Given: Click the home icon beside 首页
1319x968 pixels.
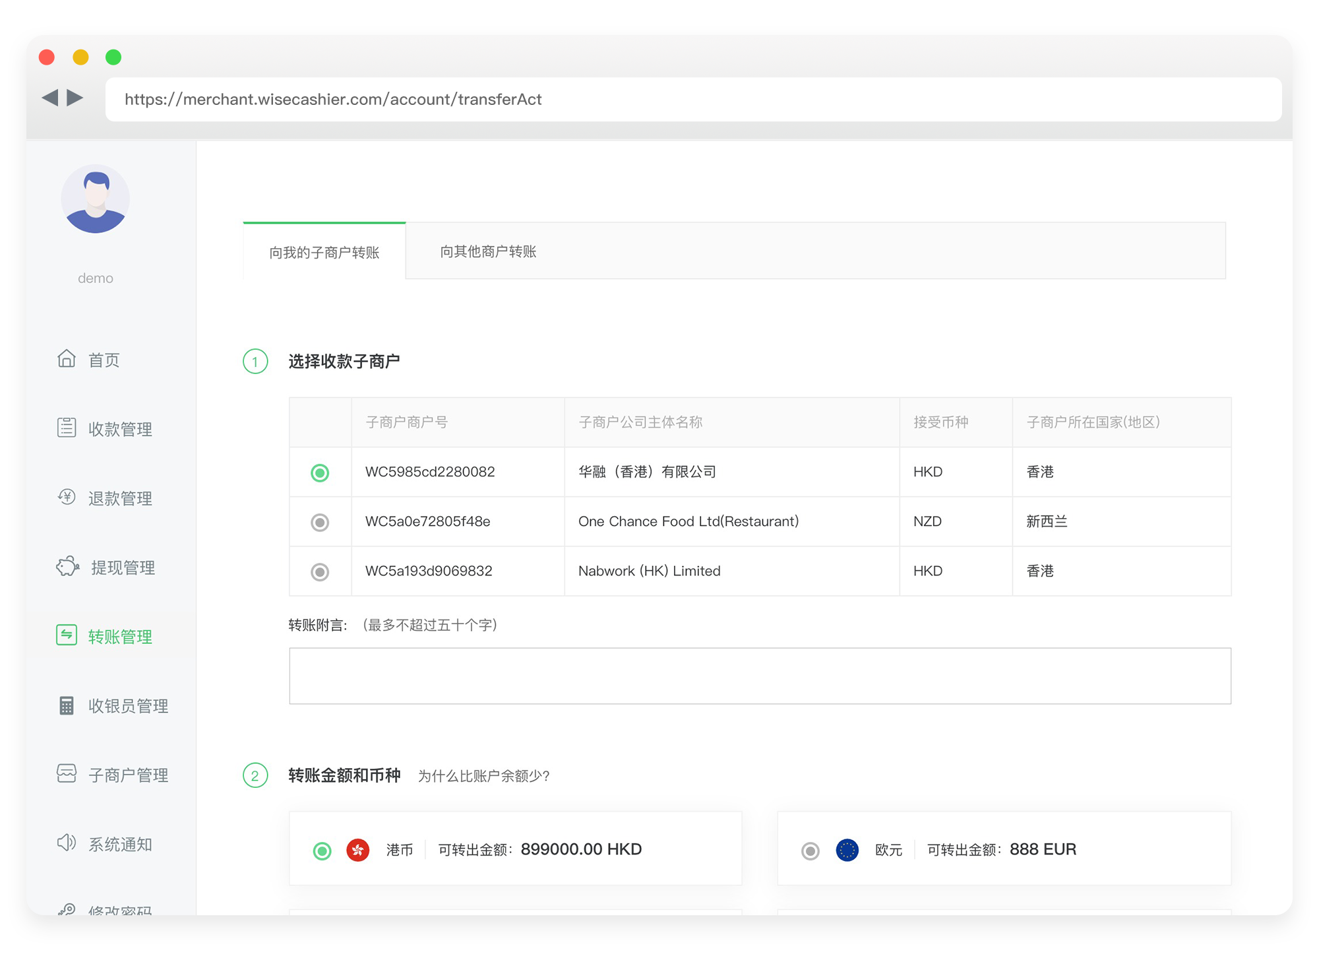Looking at the screenshot, I should tap(67, 358).
